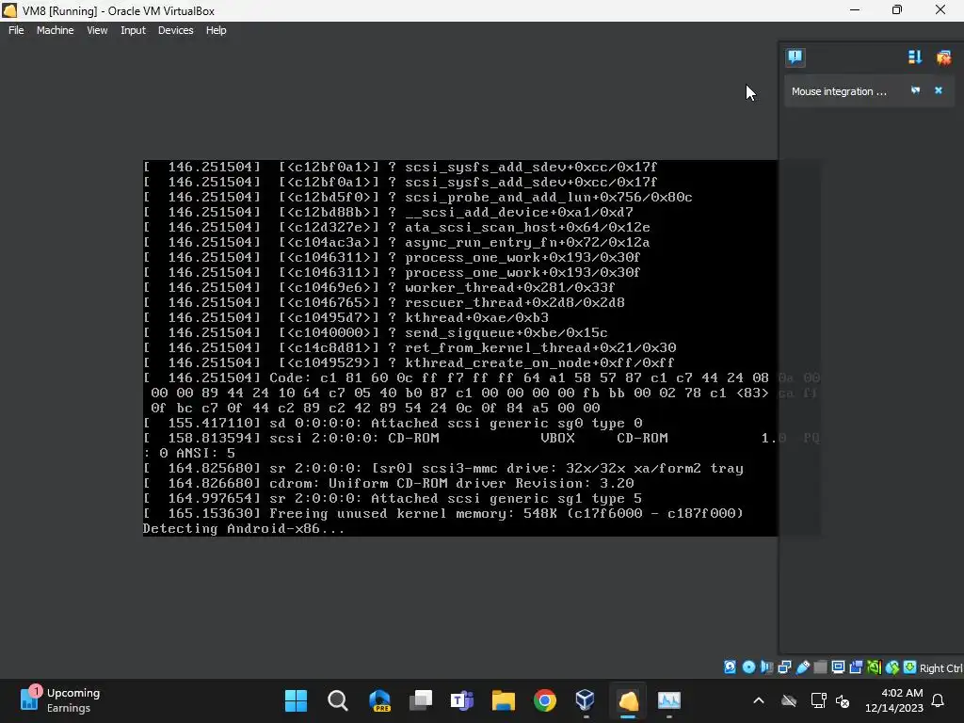Screen dimensions: 964x723
Task: Open File Explorer from taskbar
Action: 504,700
